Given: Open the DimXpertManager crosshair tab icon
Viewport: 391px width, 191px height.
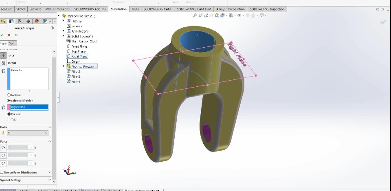Looking at the screenshot, I should coord(28,22).
